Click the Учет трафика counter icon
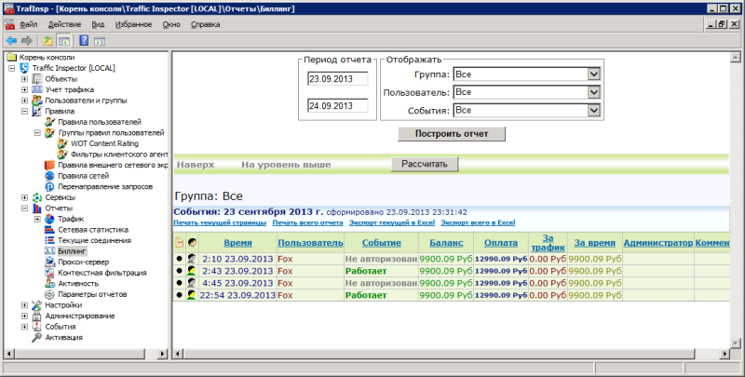This screenshot has width=745, height=377. [x=36, y=89]
